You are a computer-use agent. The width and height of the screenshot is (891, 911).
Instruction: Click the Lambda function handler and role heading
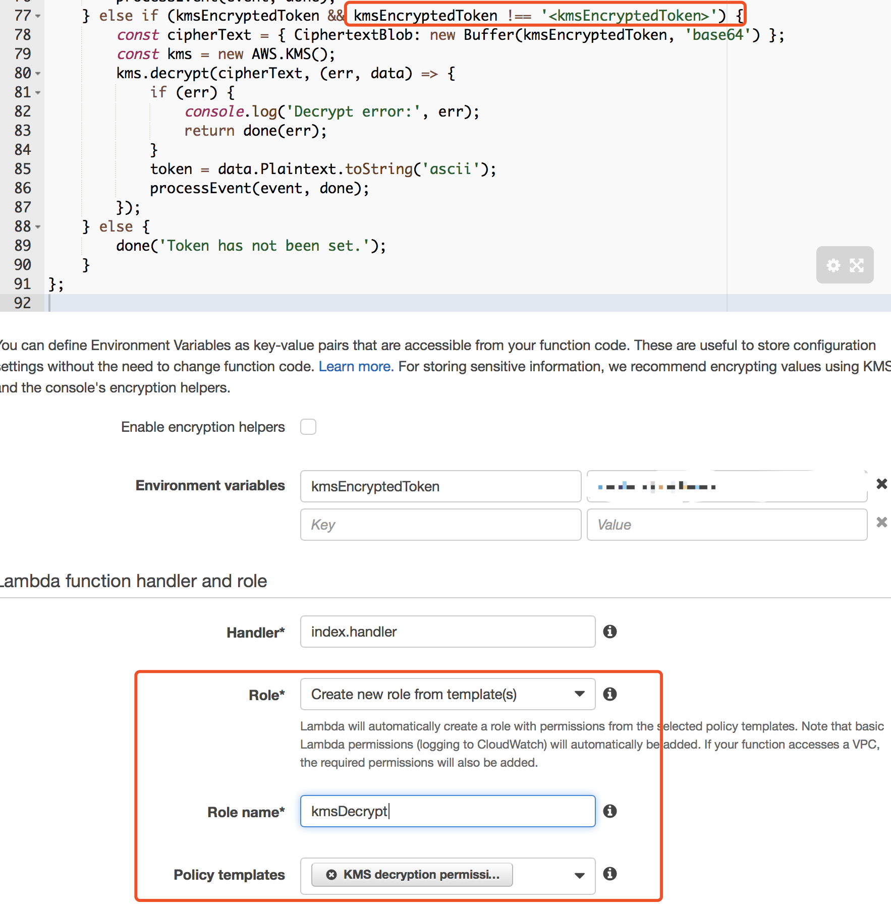133,581
